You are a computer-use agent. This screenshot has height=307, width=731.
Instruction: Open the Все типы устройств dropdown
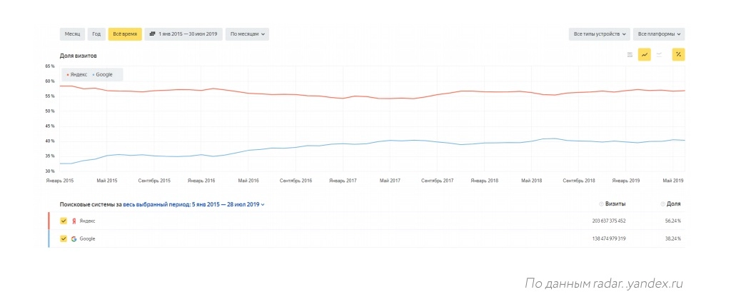[599, 34]
